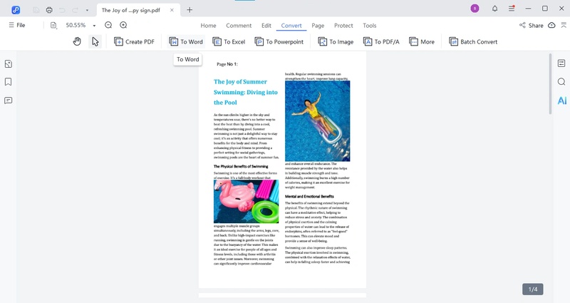The height and width of the screenshot is (303, 570).
Task: Click Create PDF button
Action: pyautogui.click(x=134, y=42)
